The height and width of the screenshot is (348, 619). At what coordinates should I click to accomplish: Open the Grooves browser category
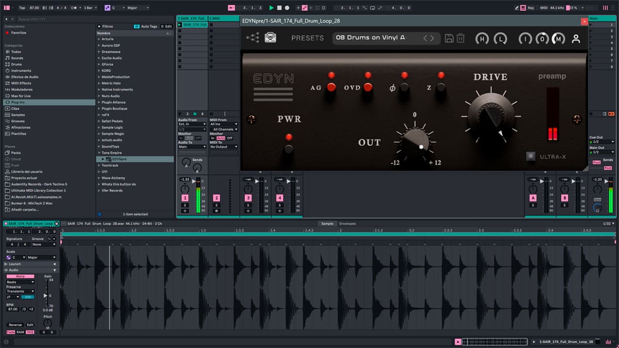18,121
